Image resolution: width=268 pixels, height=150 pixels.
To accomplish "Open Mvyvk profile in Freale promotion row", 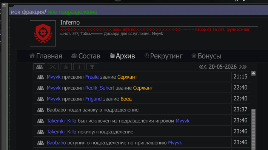I will [54, 77].
